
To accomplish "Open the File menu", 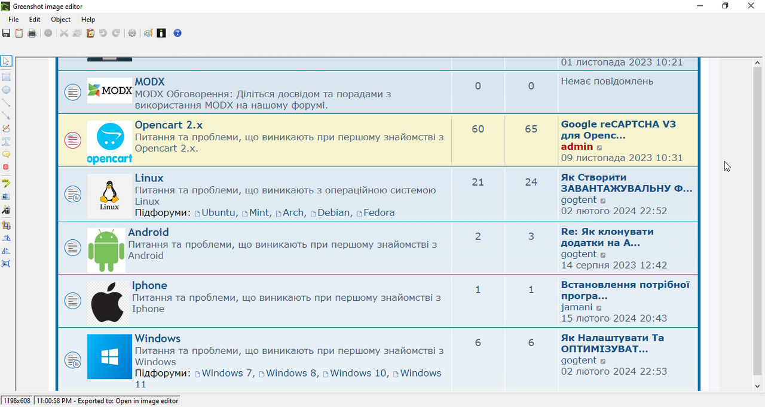I will tap(13, 20).
